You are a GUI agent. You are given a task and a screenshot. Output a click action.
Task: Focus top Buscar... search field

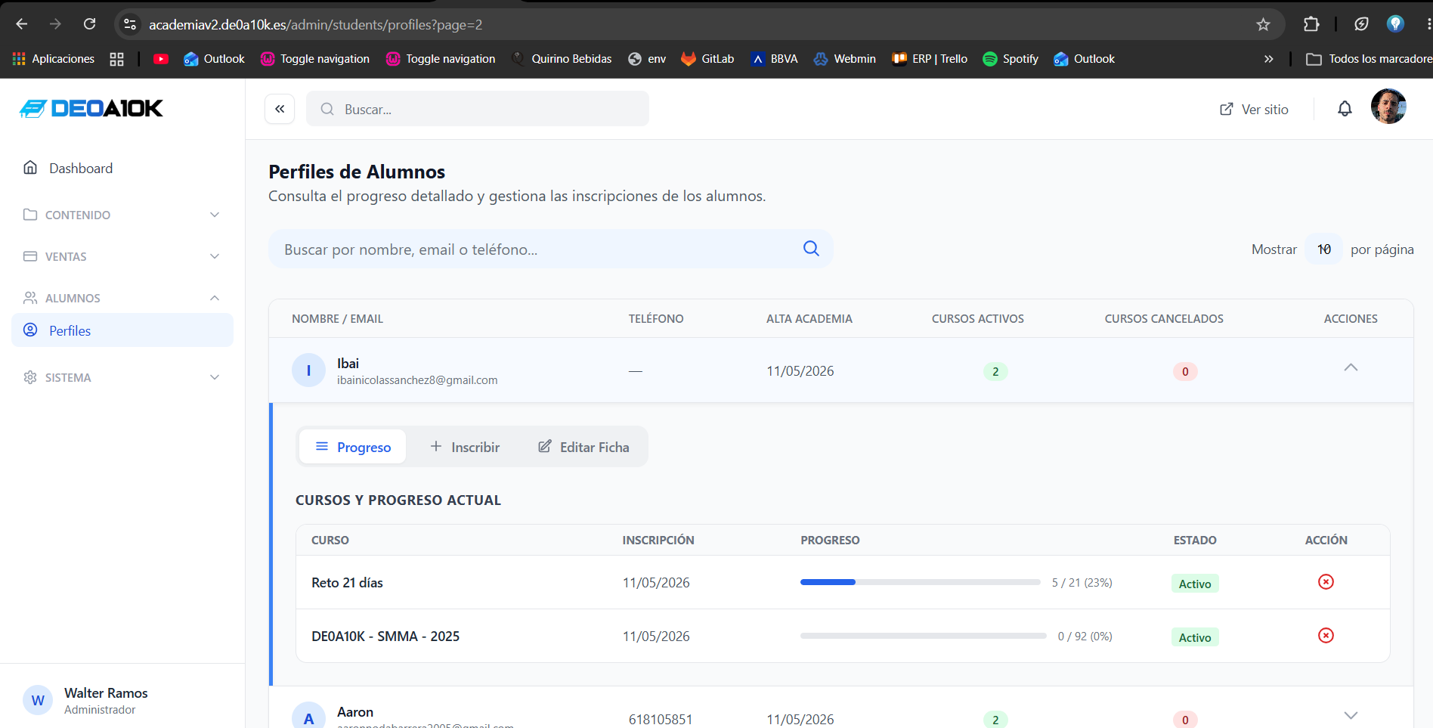tap(478, 109)
